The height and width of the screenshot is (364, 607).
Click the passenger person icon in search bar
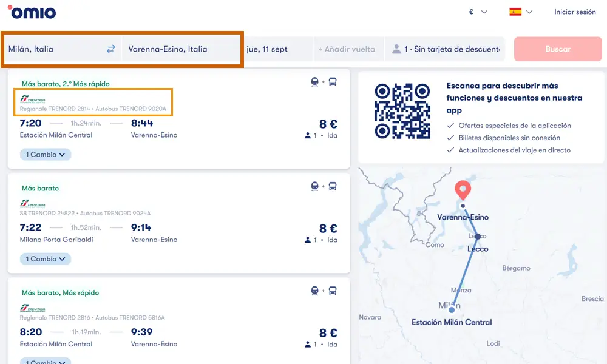[x=396, y=49]
